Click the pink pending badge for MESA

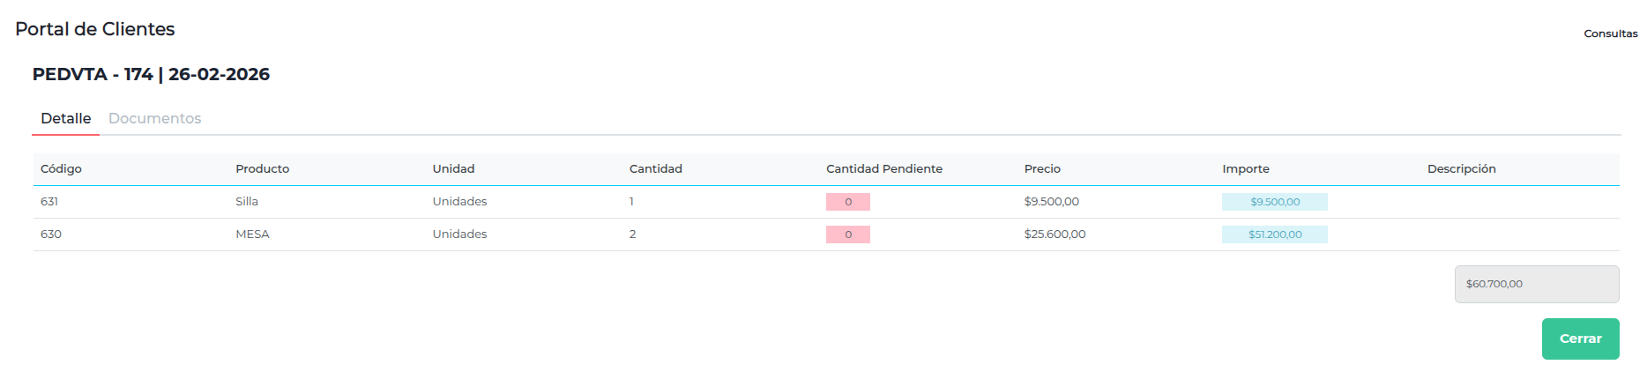pyautogui.click(x=847, y=234)
